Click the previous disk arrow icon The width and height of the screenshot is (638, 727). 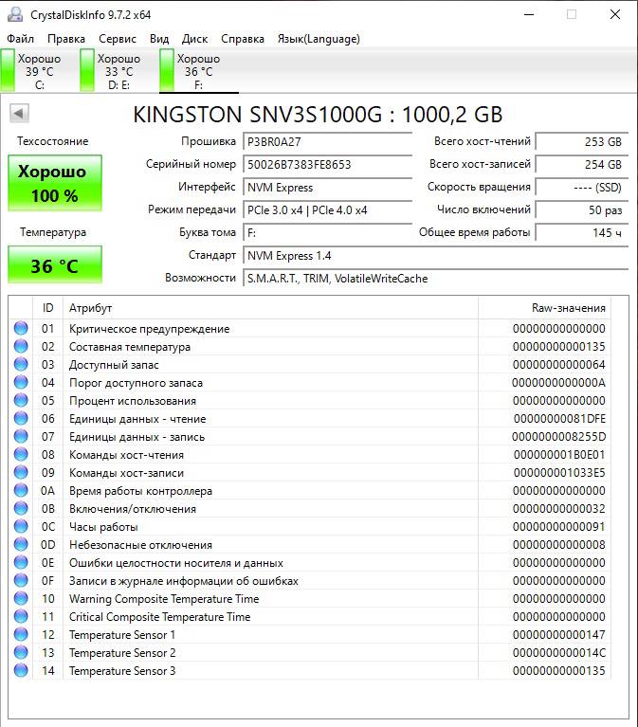17,115
